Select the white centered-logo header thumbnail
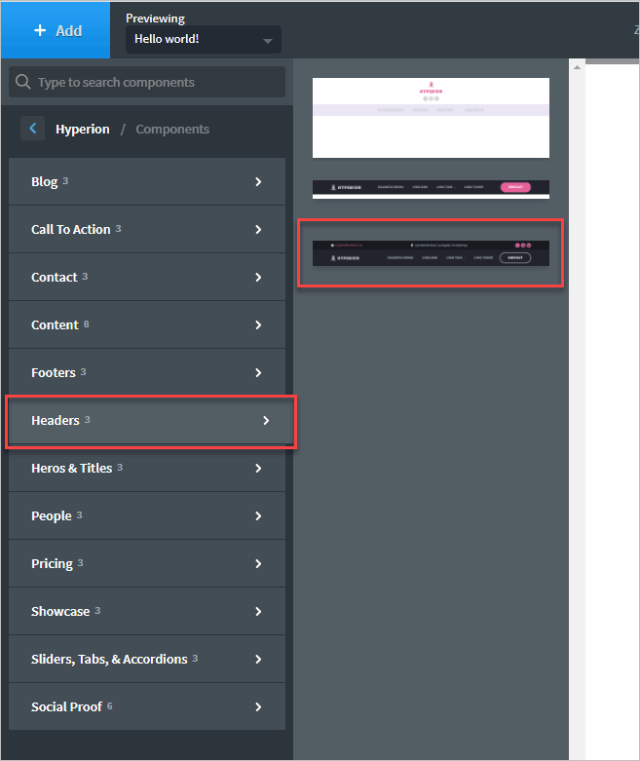 pos(431,118)
